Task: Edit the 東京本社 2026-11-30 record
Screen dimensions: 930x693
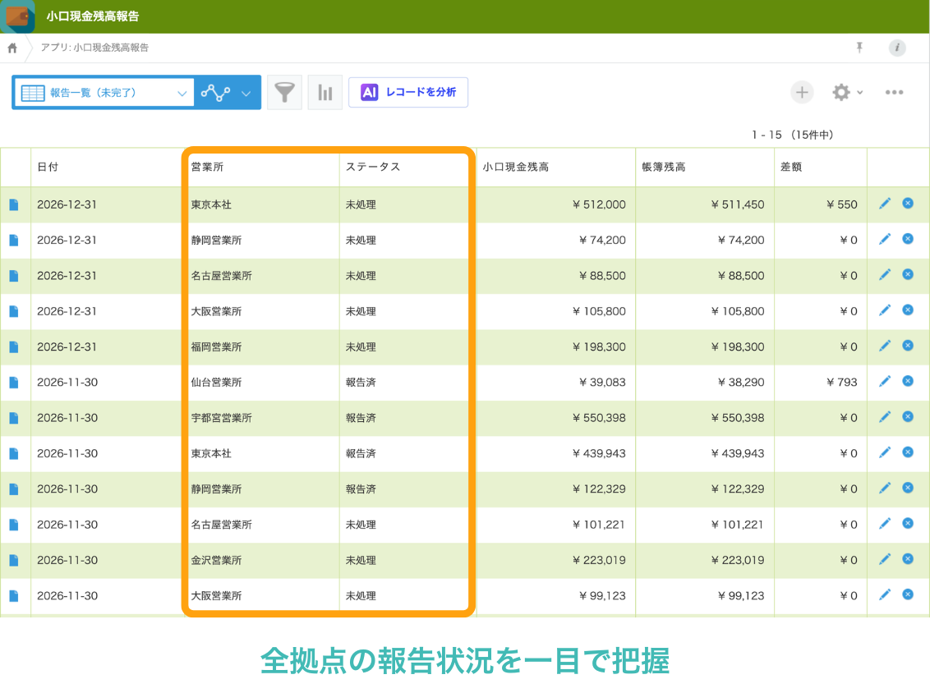Action: (x=884, y=453)
